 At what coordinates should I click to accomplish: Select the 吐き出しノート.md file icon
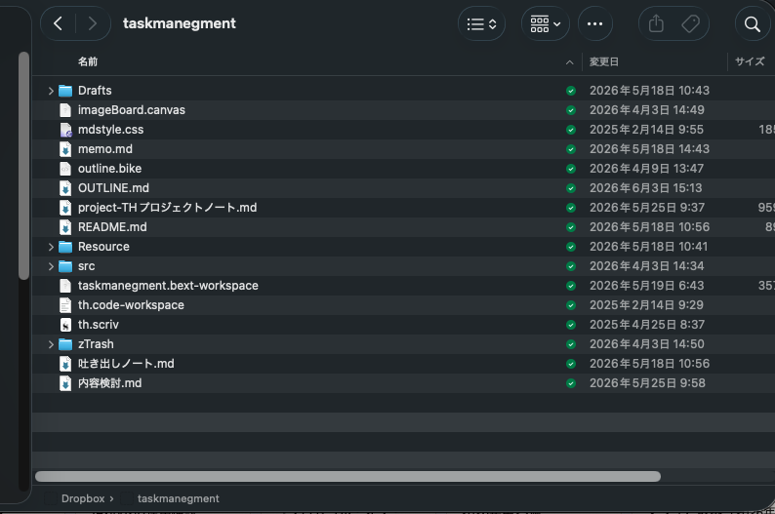coord(65,364)
